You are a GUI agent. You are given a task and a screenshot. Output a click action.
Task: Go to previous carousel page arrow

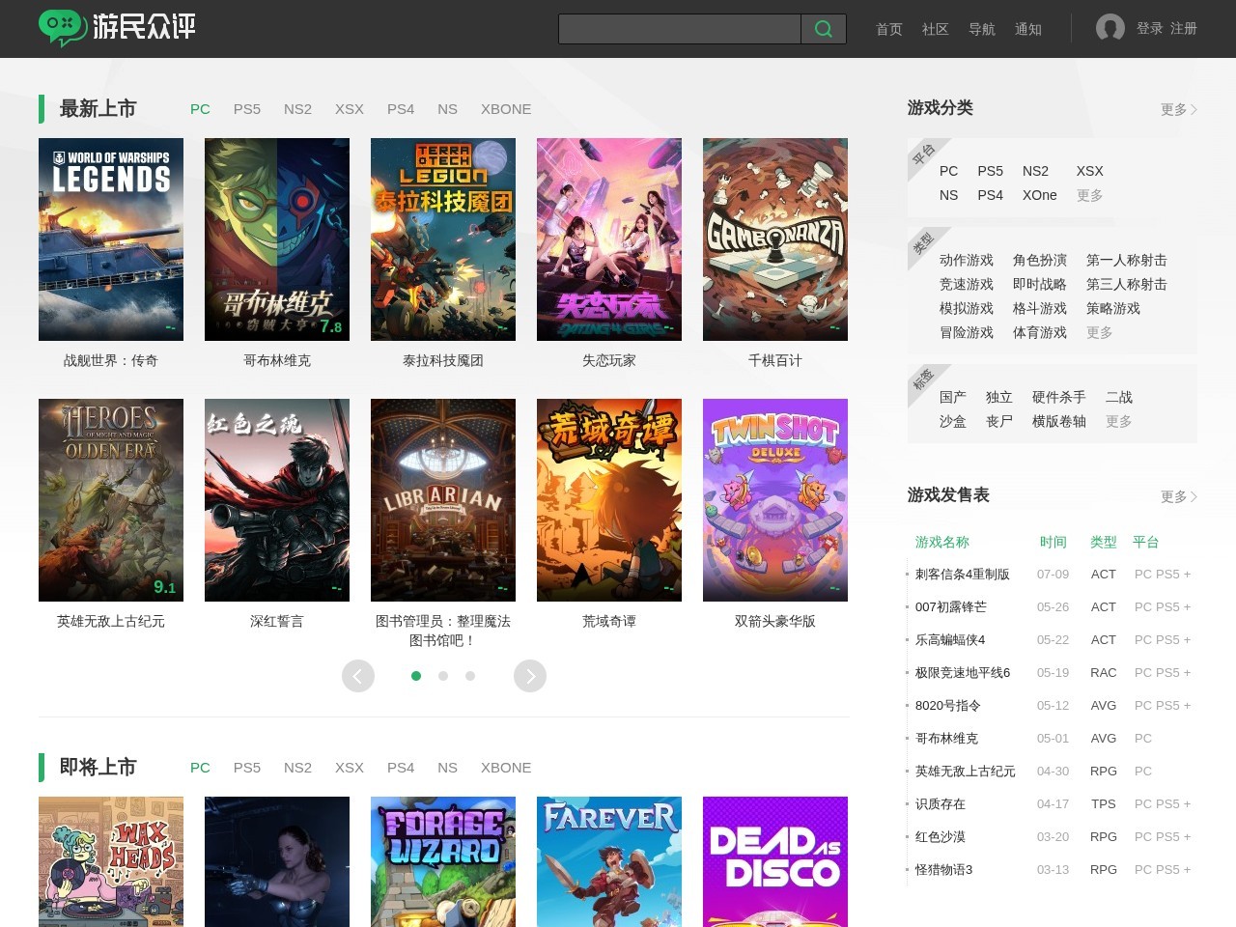pos(358,676)
